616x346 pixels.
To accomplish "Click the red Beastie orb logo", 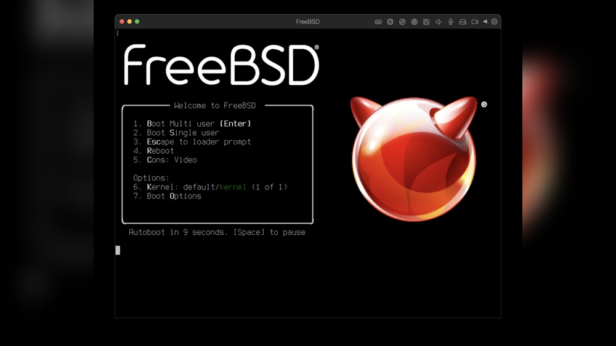I will tap(414, 159).
